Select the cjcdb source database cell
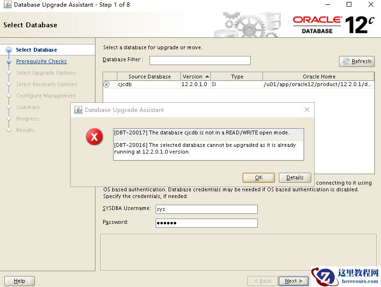The image size is (381, 287). [x=149, y=84]
